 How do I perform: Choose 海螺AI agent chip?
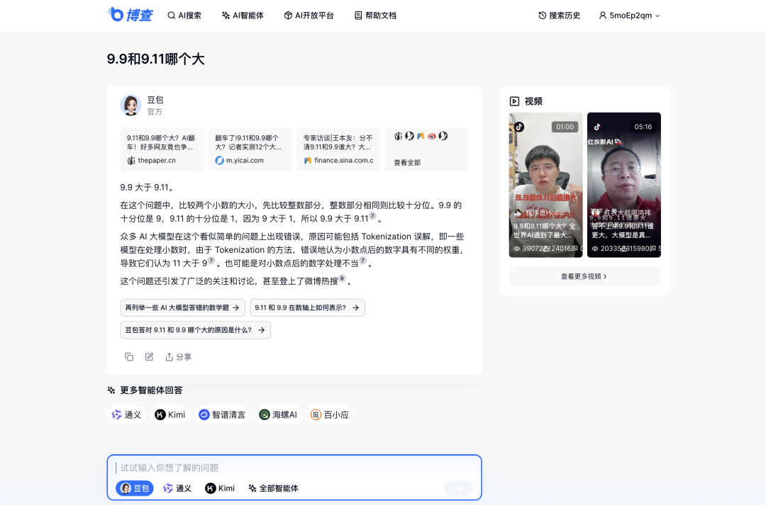(278, 415)
